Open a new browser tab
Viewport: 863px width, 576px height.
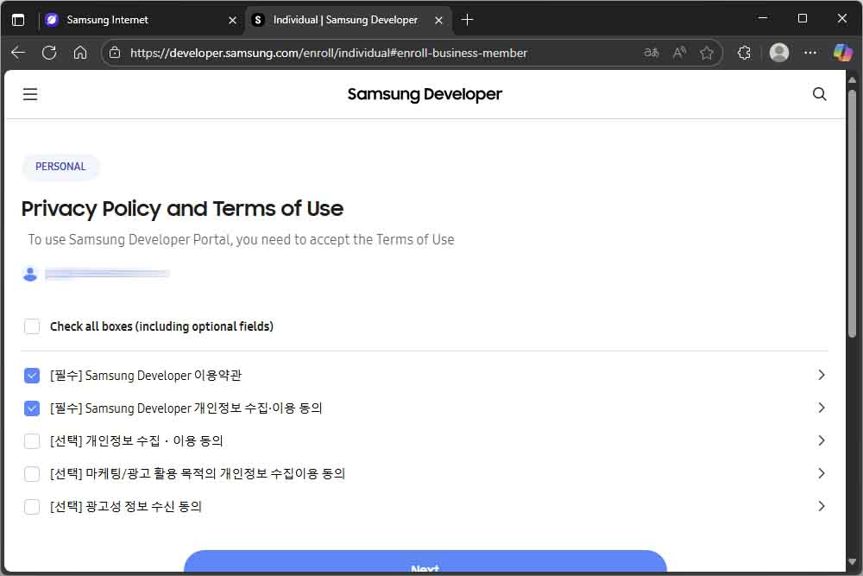[467, 20]
